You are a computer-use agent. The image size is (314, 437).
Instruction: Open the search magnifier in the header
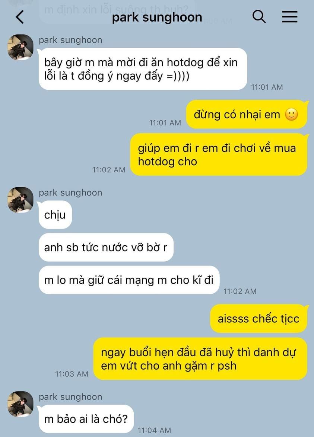point(259,17)
